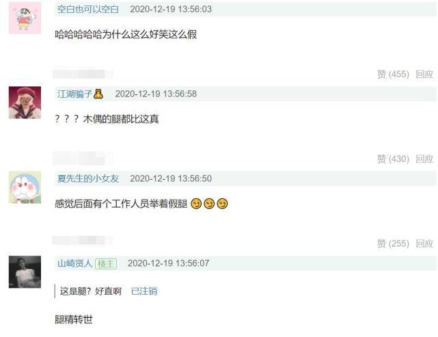Click the timestamp 2020-12-19 13:56:07
The height and width of the screenshot is (337, 438).
[169, 263]
